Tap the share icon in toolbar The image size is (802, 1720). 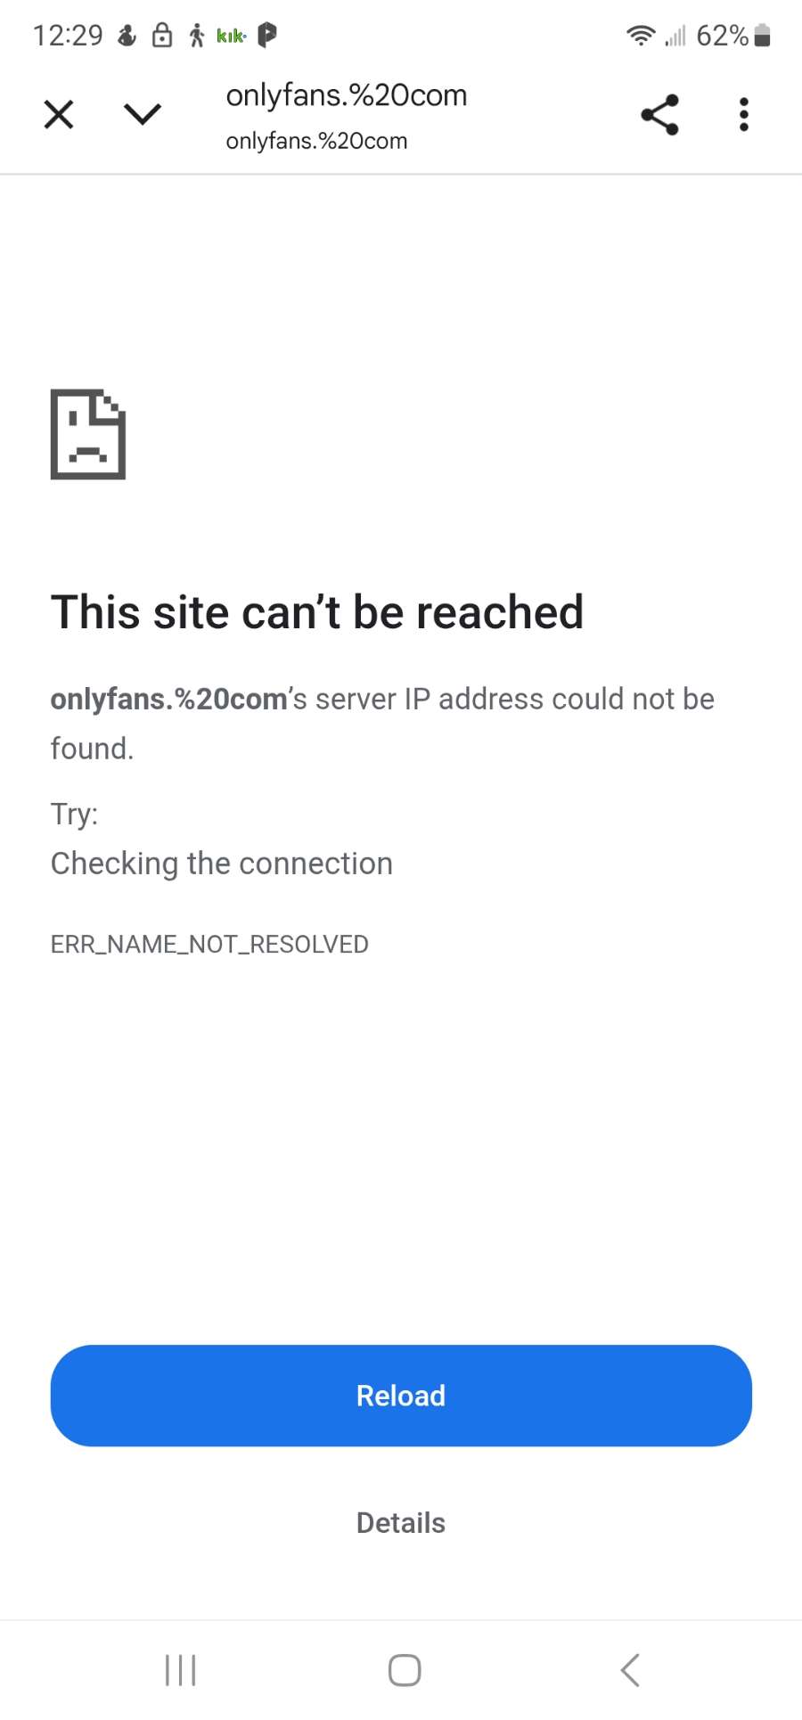pyautogui.click(x=659, y=114)
